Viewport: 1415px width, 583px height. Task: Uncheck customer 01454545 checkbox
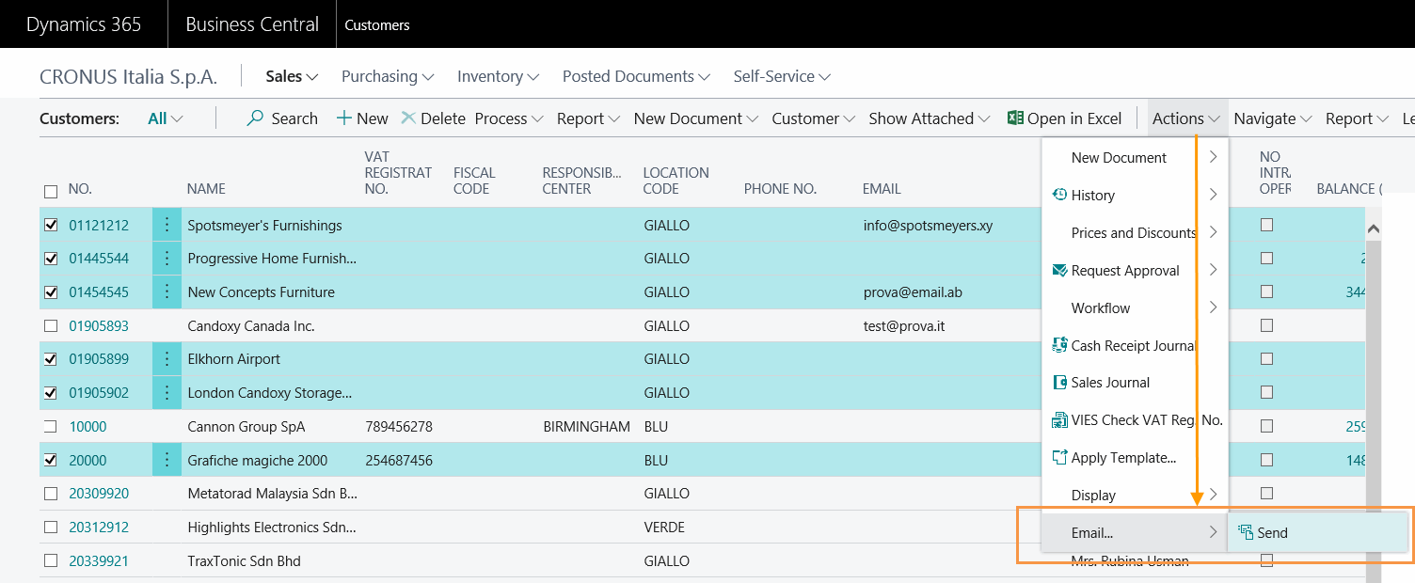pos(51,292)
